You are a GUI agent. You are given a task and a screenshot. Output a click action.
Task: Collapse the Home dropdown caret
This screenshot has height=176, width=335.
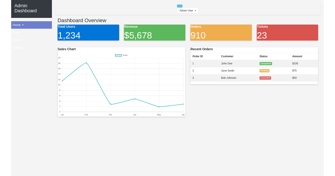(22, 25)
